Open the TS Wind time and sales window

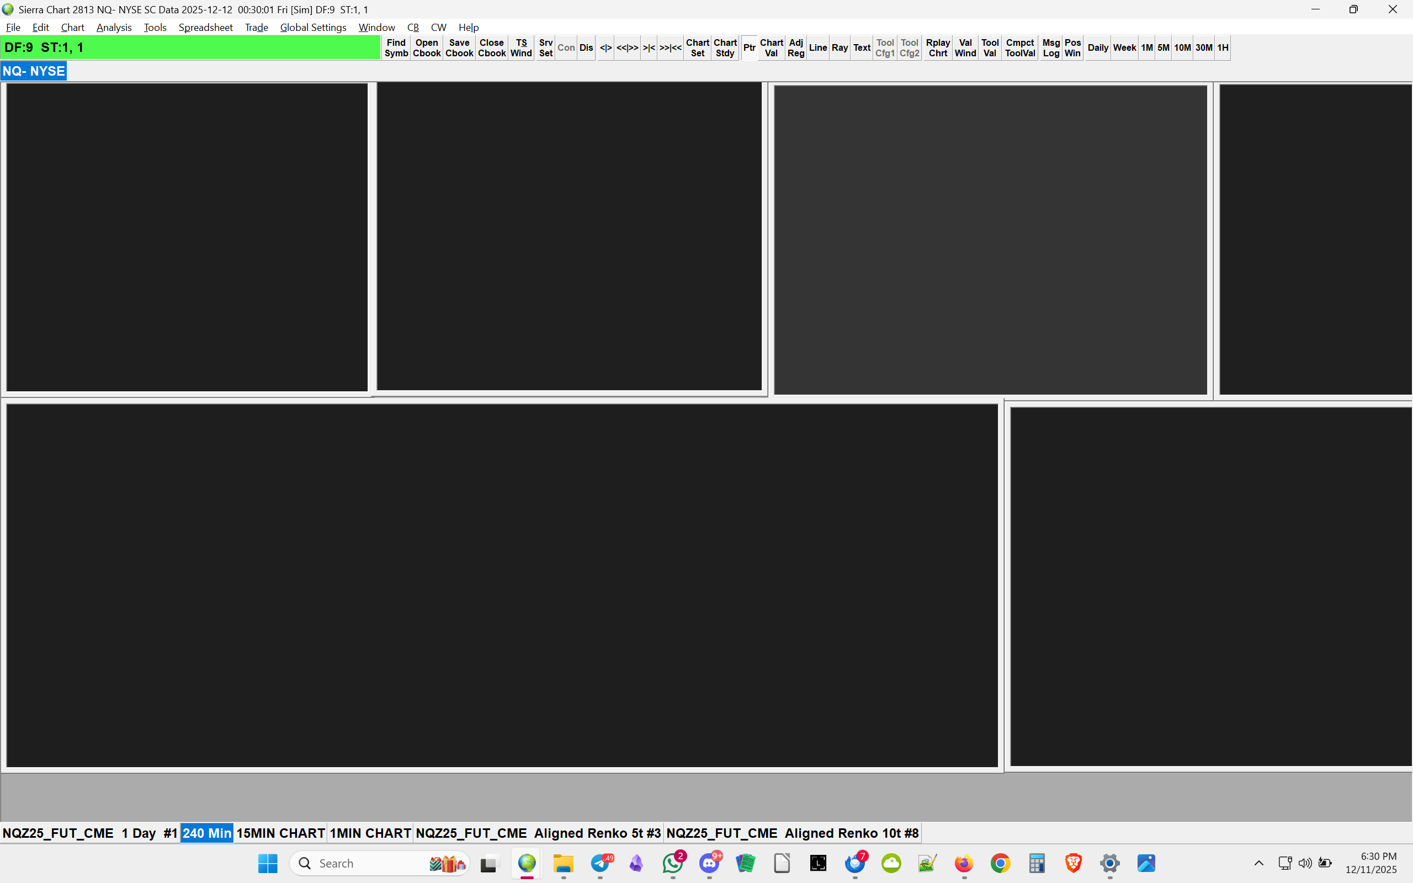521,48
